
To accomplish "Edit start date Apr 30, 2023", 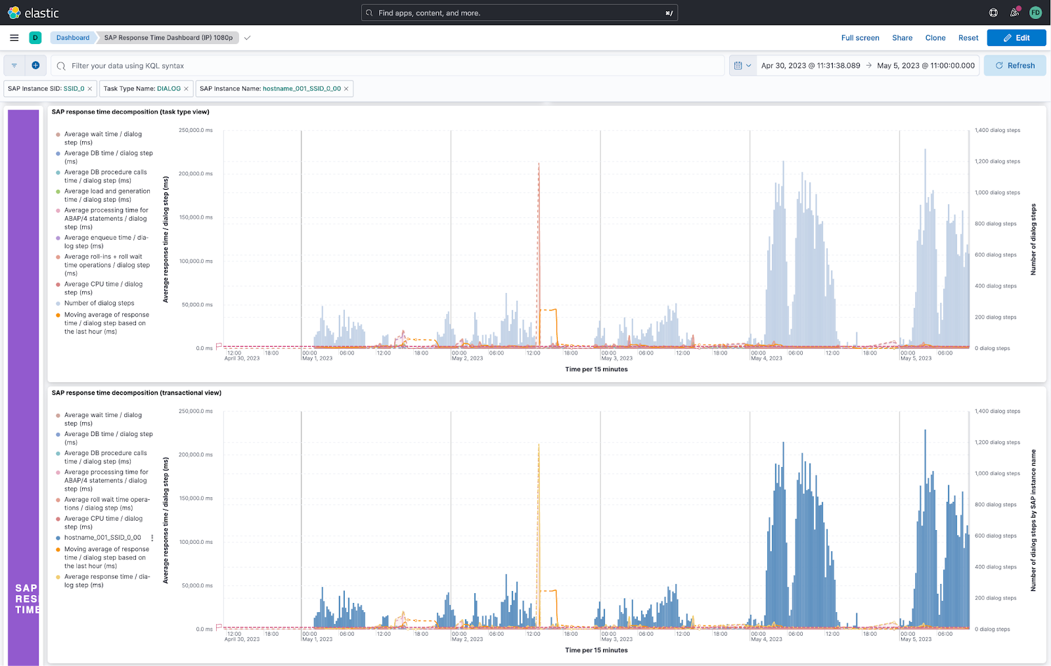I will (x=811, y=66).
